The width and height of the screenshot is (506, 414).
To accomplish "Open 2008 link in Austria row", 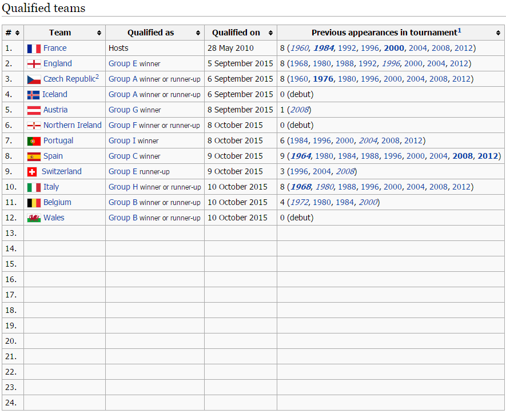I will point(300,110).
